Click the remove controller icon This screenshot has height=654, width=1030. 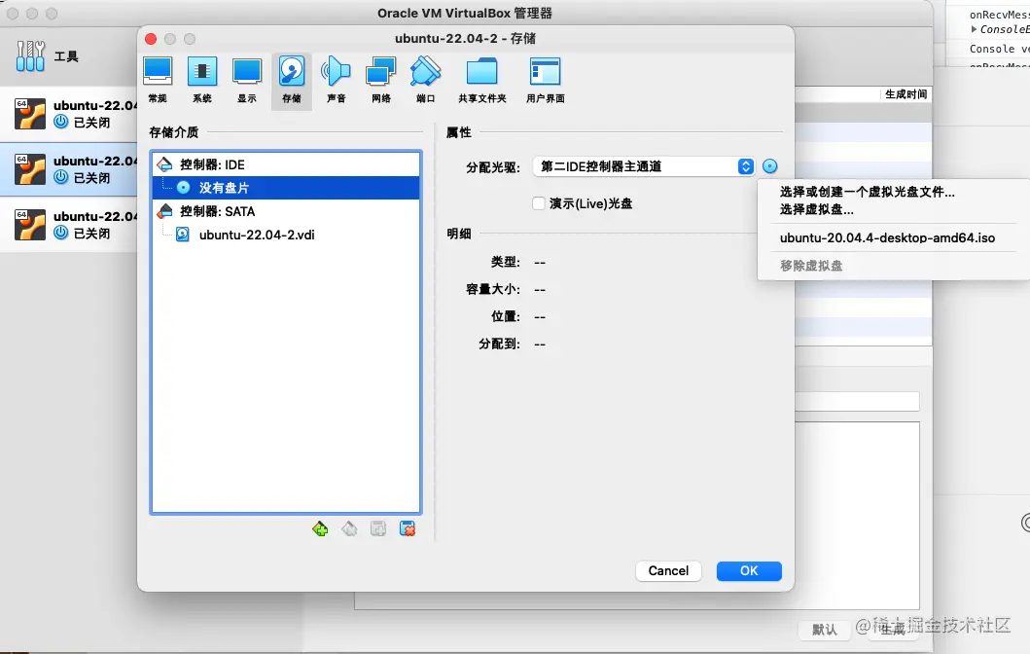(349, 528)
